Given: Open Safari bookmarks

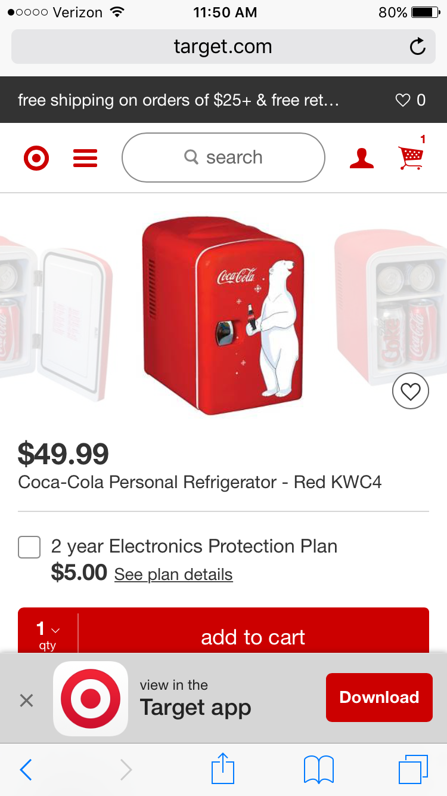Looking at the screenshot, I should pos(319,770).
